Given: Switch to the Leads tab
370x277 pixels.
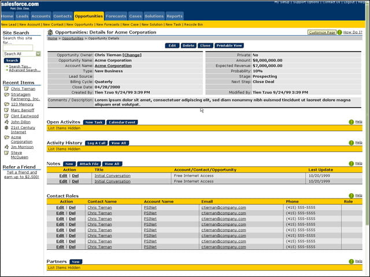Looking at the screenshot, I should [x=23, y=16].
